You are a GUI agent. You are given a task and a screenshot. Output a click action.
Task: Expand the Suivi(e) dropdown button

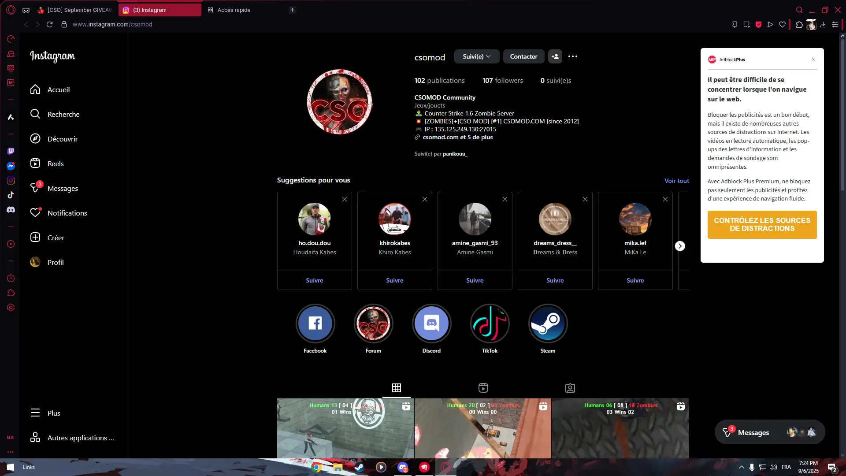click(476, 56)
